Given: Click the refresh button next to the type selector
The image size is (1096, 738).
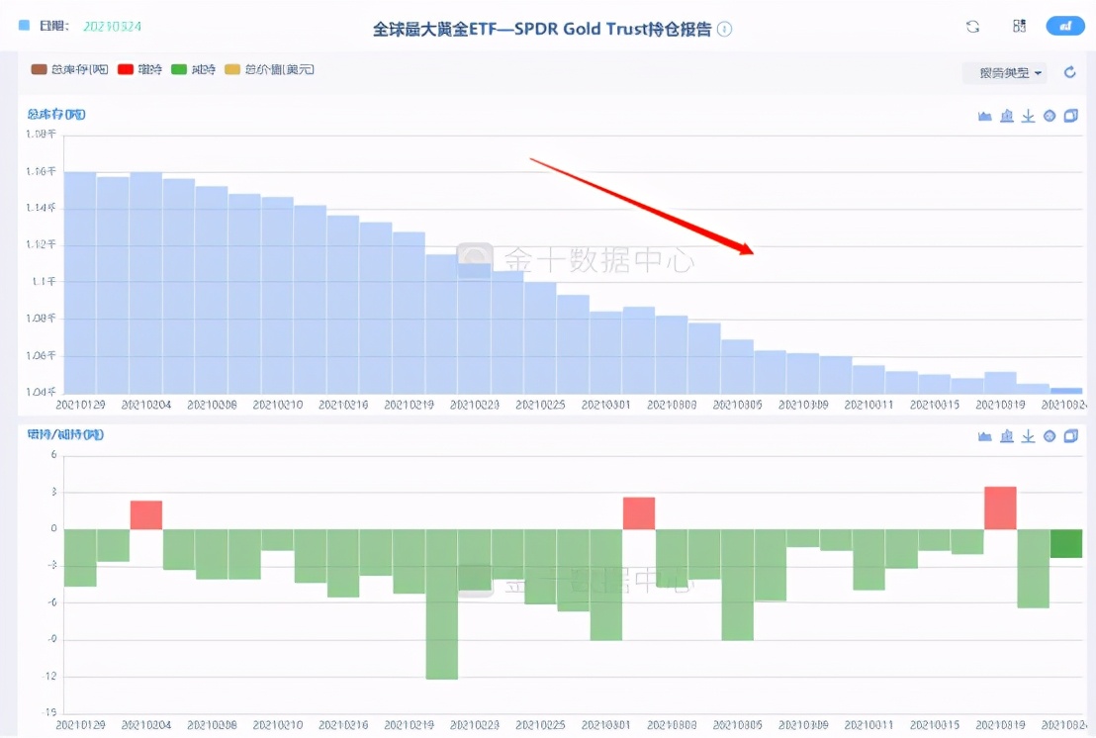Looking at the screenshot, I should (x=1069, y=72).
